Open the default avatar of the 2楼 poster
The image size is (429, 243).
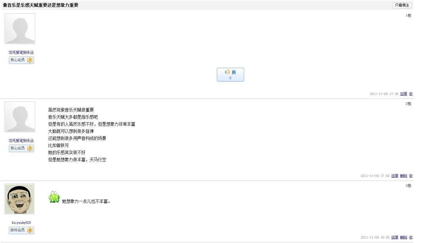coord(20,117)
